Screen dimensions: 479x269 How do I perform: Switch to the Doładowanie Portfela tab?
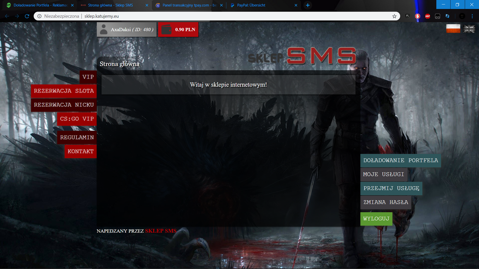pos(40,5)
